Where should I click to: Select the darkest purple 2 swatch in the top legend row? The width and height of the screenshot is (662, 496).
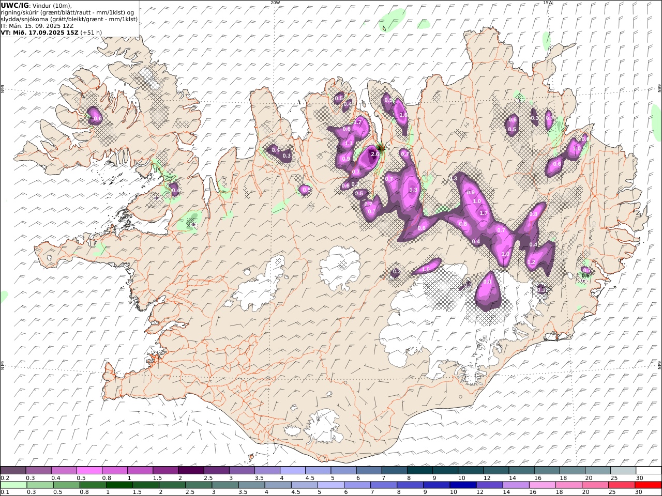pos(191,471)
